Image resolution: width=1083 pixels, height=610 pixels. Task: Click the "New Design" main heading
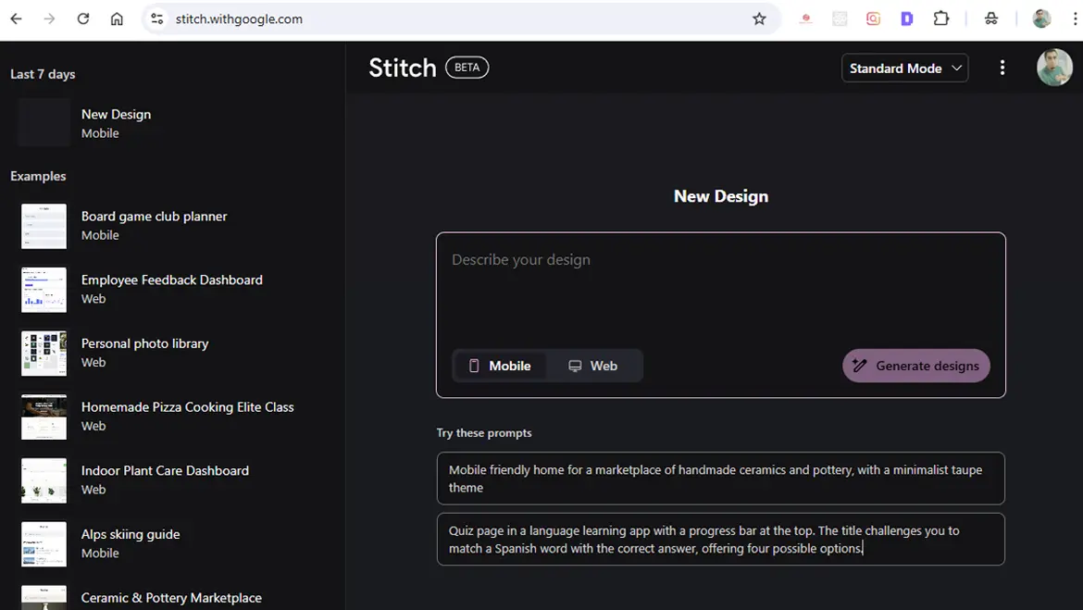(721, 196)
